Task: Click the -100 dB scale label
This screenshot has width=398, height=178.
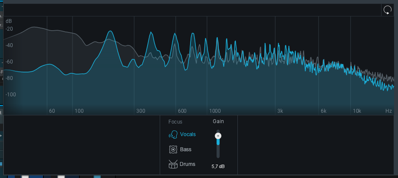Action: click(x=11, y=95)
